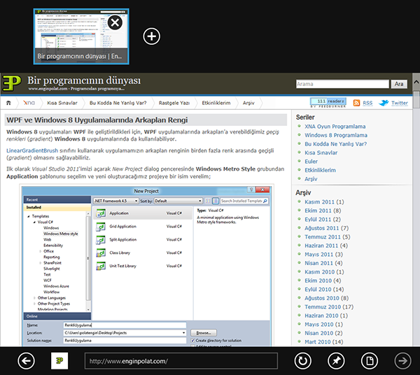The height and width of the screenshot is (375, 420).
Task: Open the article title WPF ve Windows 8
Action: (x=97, y=120)
